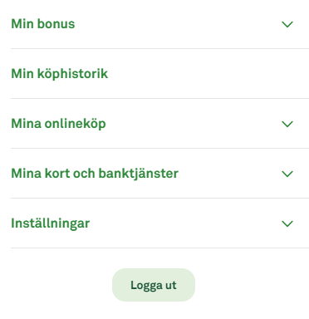Expand the Mina onlineköp chevron arrow
Image resolution: width=309 pixels, height=319 pixels.
(287, 124)
